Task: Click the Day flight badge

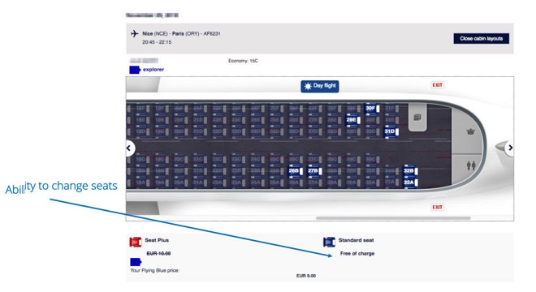Action: (x=320, y=86)
